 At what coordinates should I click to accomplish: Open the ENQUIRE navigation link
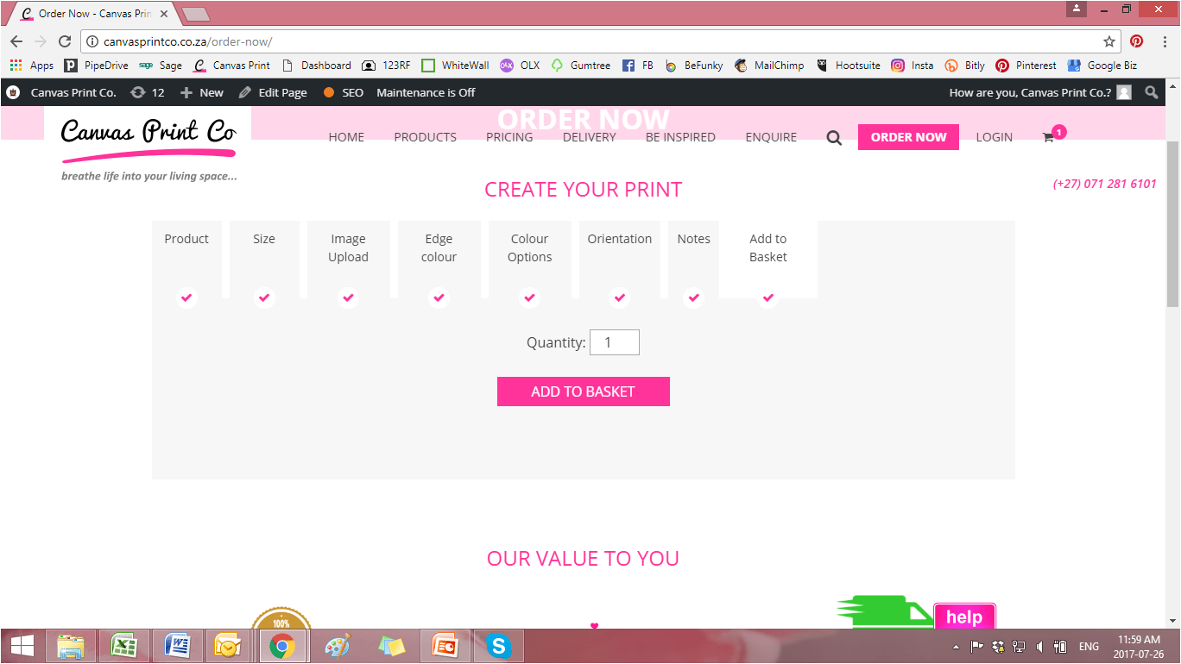click(x=772, y=137)
